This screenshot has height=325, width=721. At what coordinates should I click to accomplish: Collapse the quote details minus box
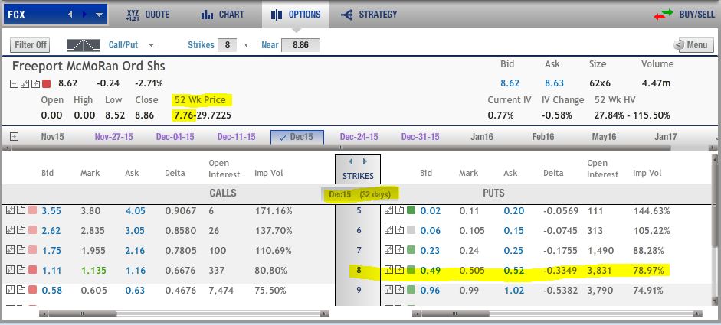pos(14,83)
